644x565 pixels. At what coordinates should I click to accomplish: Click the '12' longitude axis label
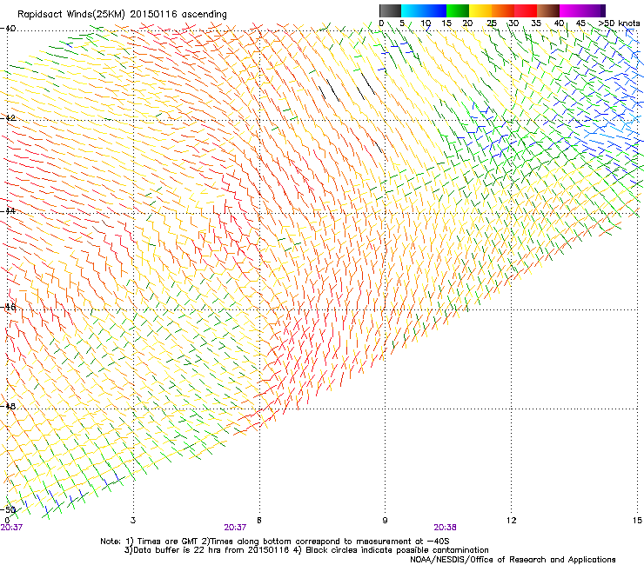[x=511, y=521]
